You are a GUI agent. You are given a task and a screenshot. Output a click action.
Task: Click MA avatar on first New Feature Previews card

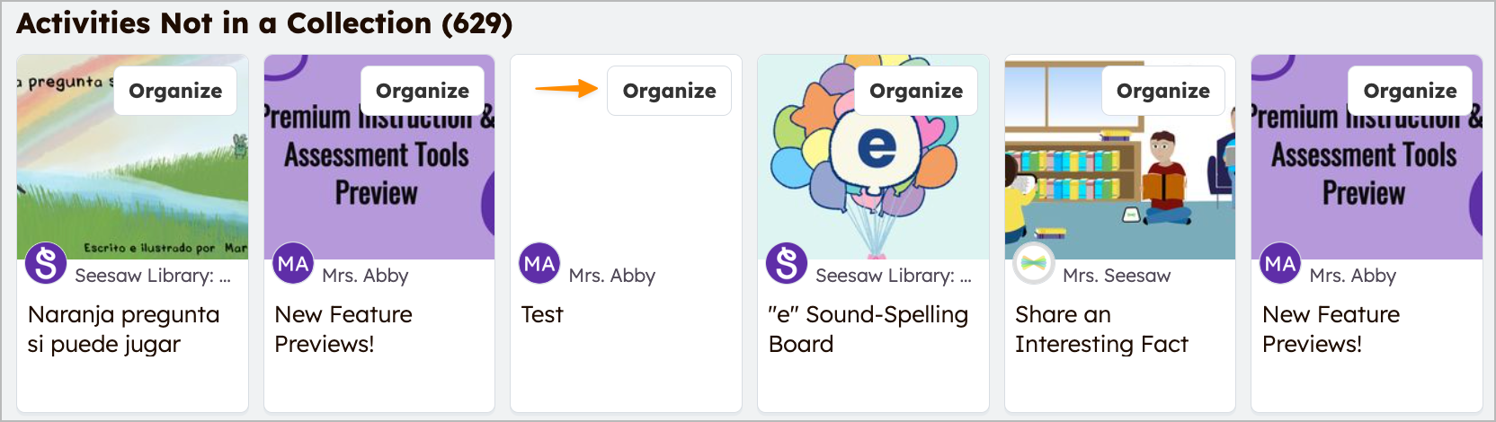(293, 264)
